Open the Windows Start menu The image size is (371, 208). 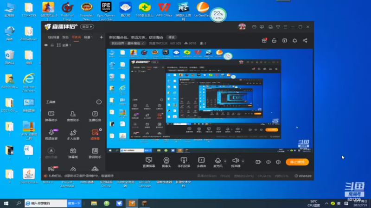pos(6,203)
